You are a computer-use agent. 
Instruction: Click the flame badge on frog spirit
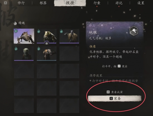click(x=39, y=31)
